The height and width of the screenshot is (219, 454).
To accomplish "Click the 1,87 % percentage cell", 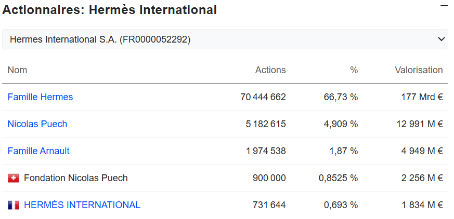I will pyautogui.click(x=343, y=151).
